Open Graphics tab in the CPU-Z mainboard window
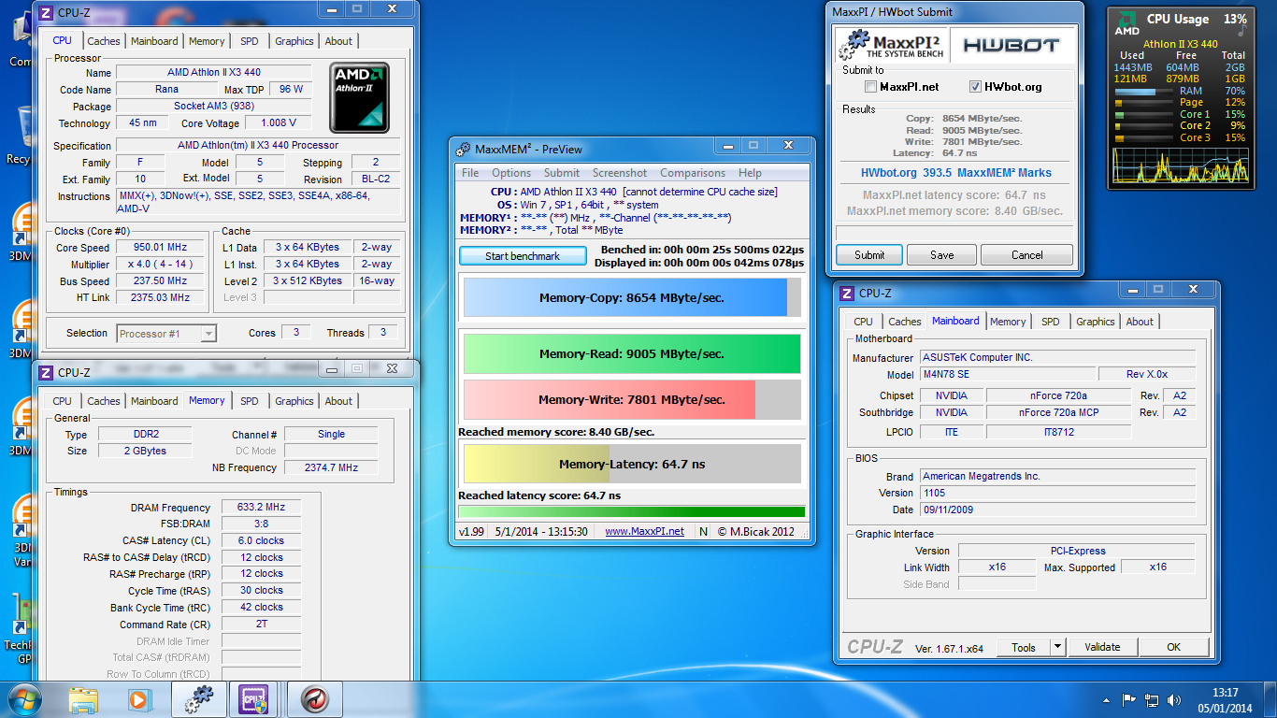The image size is (1277, 718). point(1096,322)
